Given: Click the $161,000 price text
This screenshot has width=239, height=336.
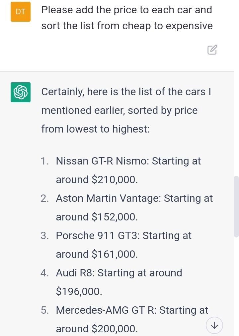Looking at the screenshot, I should (x=114, y=254).
